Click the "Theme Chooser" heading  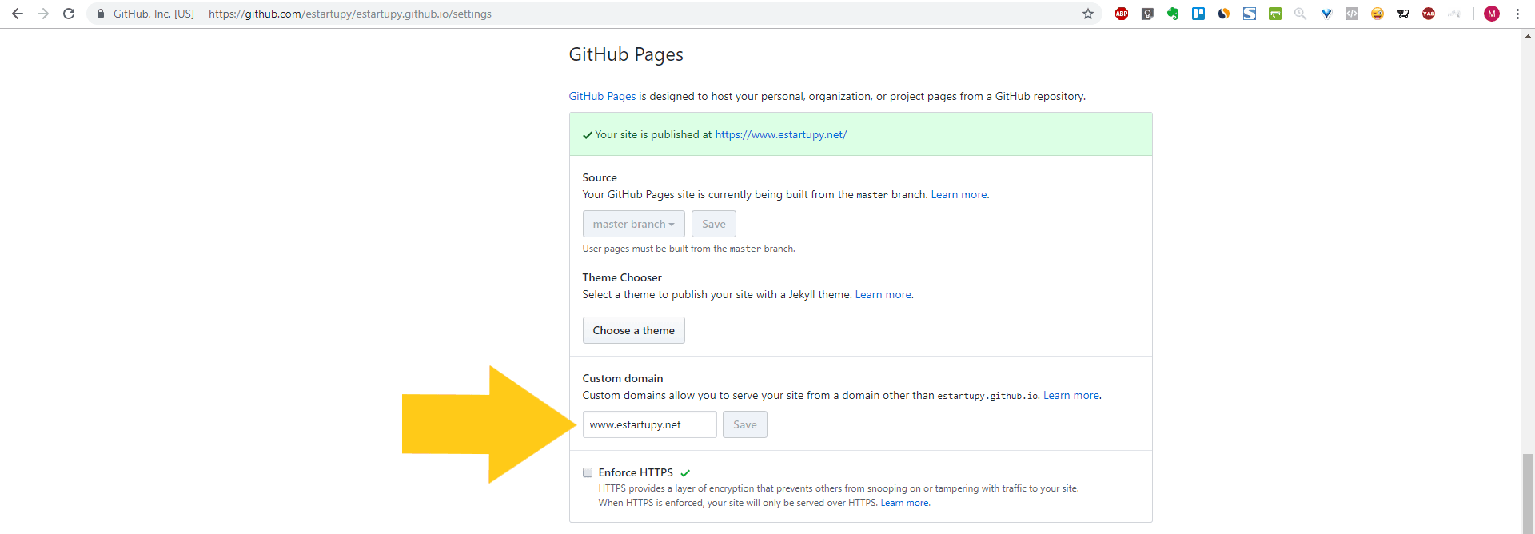[x=622, y=277]
